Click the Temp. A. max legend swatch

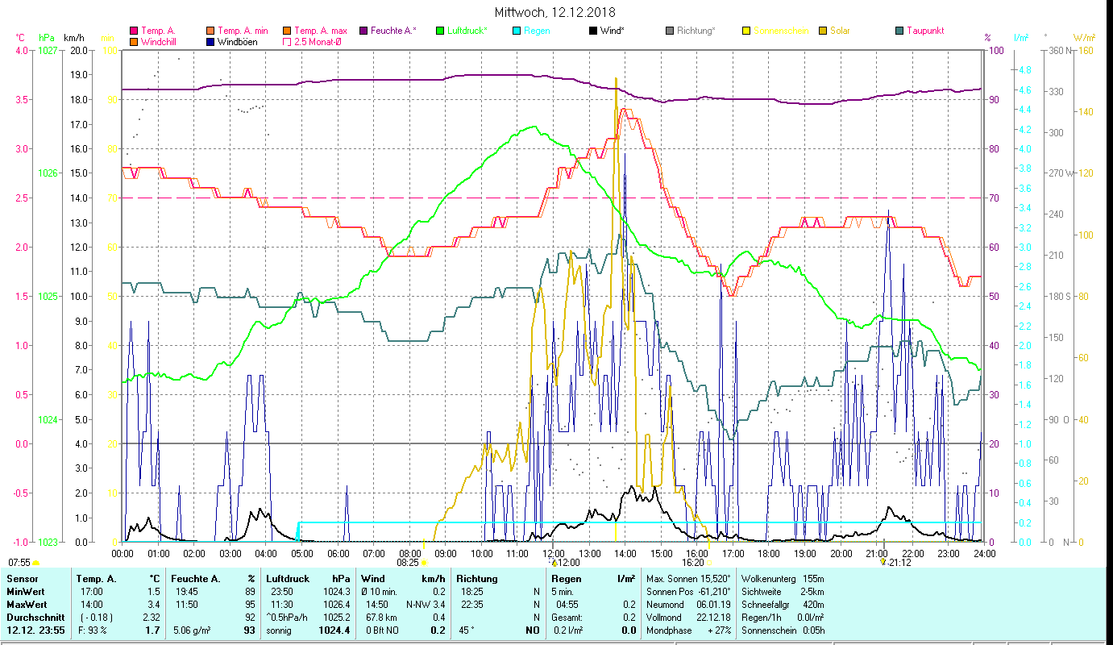tap(285, 31)
